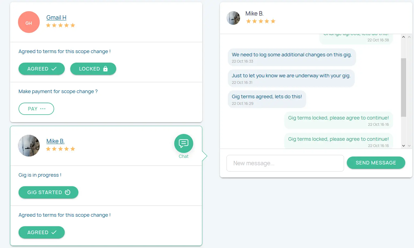414x248 pixels.
Task: Click the clock icon on GIG STARTED
Action: point(68,192)
